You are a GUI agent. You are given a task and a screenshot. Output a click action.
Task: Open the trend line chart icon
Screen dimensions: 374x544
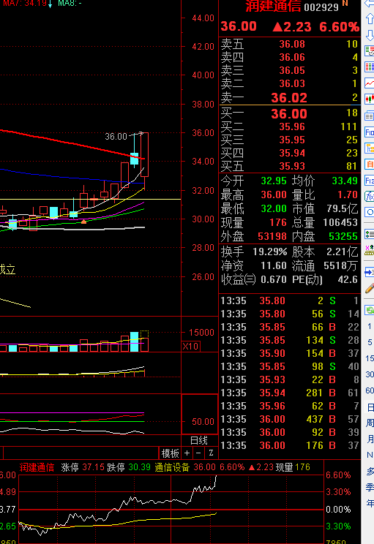[x=370, y=83]
